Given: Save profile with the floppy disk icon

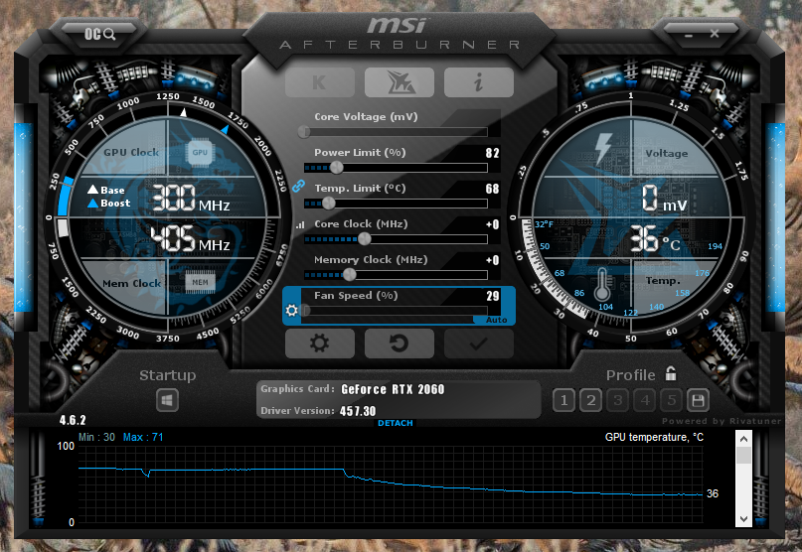Looking at the screenshot, I should [x=699, y=400].
